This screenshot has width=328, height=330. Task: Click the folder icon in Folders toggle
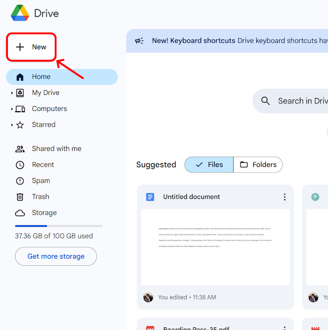(x=244, y=165)
